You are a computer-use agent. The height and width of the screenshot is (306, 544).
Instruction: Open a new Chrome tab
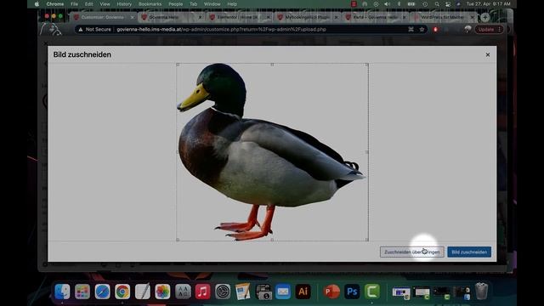click(485, 17)
